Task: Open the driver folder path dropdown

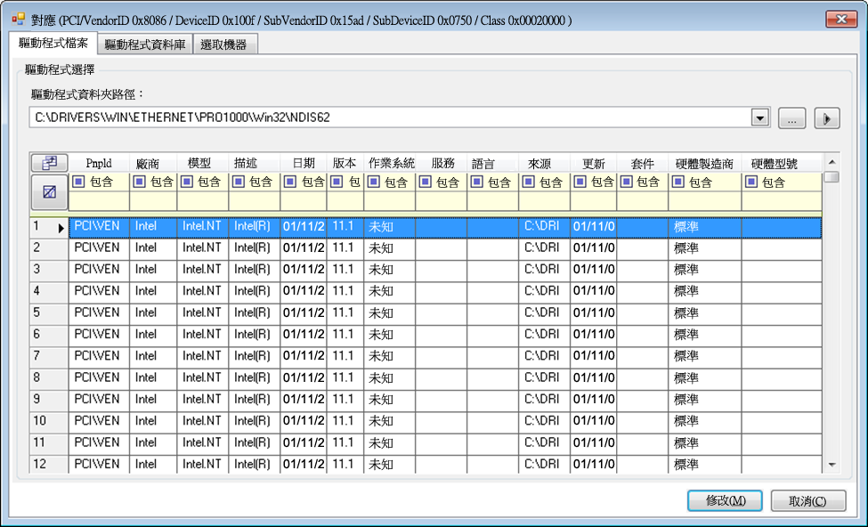Action: tap(759, 118)
